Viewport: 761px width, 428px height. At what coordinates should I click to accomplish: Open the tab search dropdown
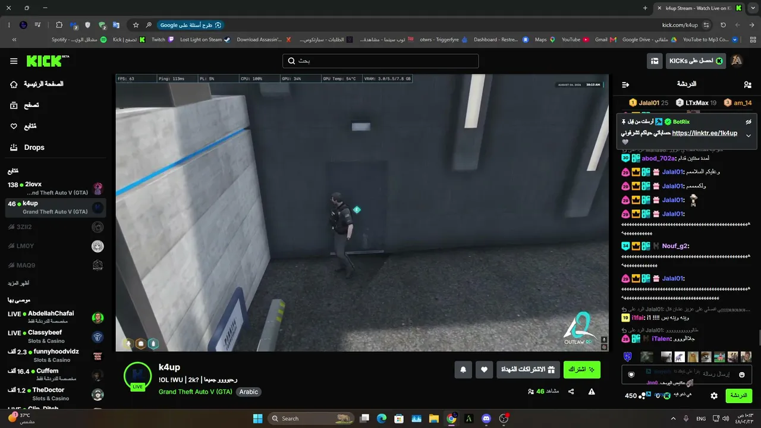tap(752, 8)
